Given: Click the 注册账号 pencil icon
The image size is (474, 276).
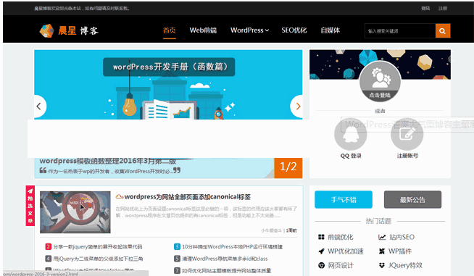Looking at the screenshot, I should coord(407,134).
